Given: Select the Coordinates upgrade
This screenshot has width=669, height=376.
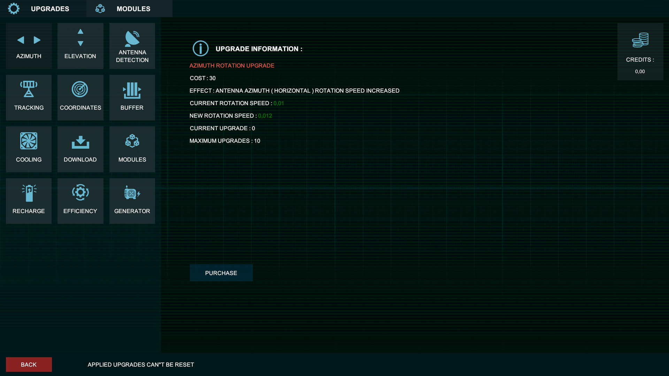Looking at the screenshot, I should (x=80, y=97).
